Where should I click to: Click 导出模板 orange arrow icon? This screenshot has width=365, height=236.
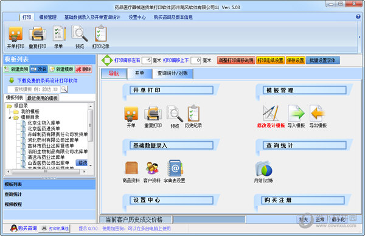click(318, 117)
